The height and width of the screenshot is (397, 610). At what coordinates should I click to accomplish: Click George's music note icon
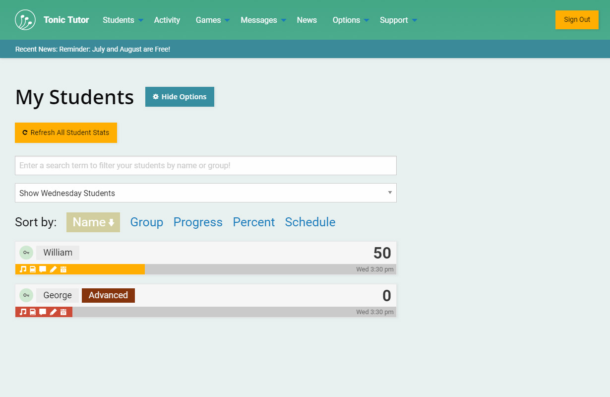pyautogui.click(x=23, y=312)
